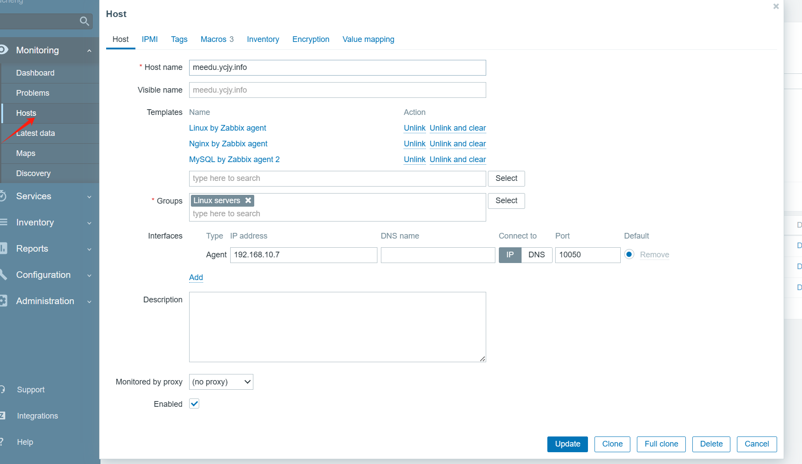
Task: Click the Cancel button
Action: click(757, 444)
